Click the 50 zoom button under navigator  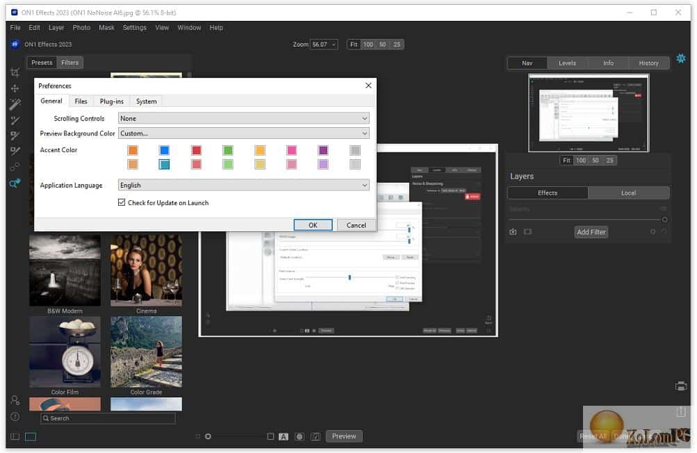tap(596, 160)
